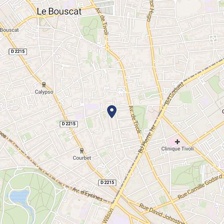Click the D 2215 road shield near Calypso
Image resolution: width=224 pixels, height=224 pixels.
(18, 52)
